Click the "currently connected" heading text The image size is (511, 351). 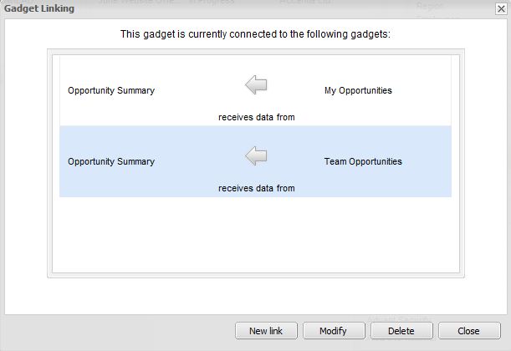point(255,35)
